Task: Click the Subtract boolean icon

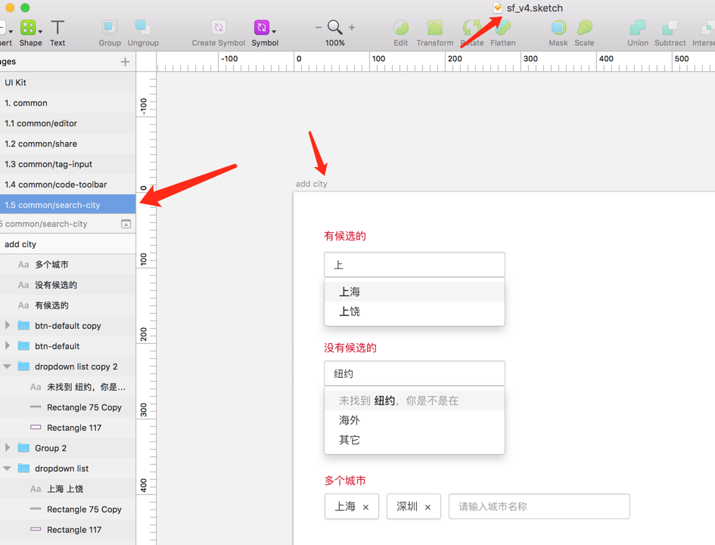Action: tap(670, 29)
